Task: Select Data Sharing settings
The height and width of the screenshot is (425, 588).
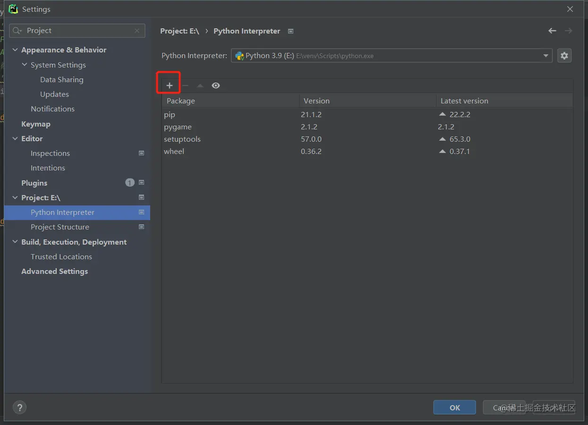Action: point(62,80)
